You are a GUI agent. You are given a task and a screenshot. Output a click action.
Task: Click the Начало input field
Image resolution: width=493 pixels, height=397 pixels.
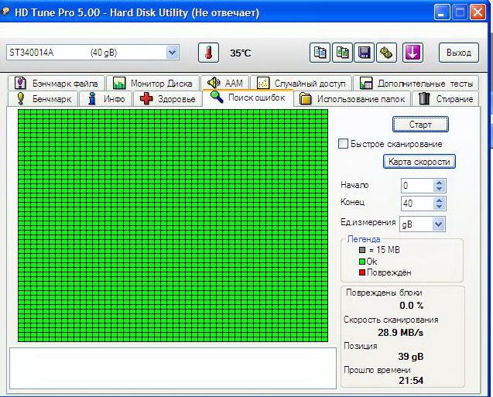coord(417,186)
